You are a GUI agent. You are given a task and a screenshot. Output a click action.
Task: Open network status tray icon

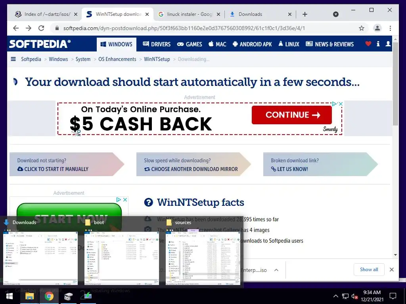[x=345, y=296]
